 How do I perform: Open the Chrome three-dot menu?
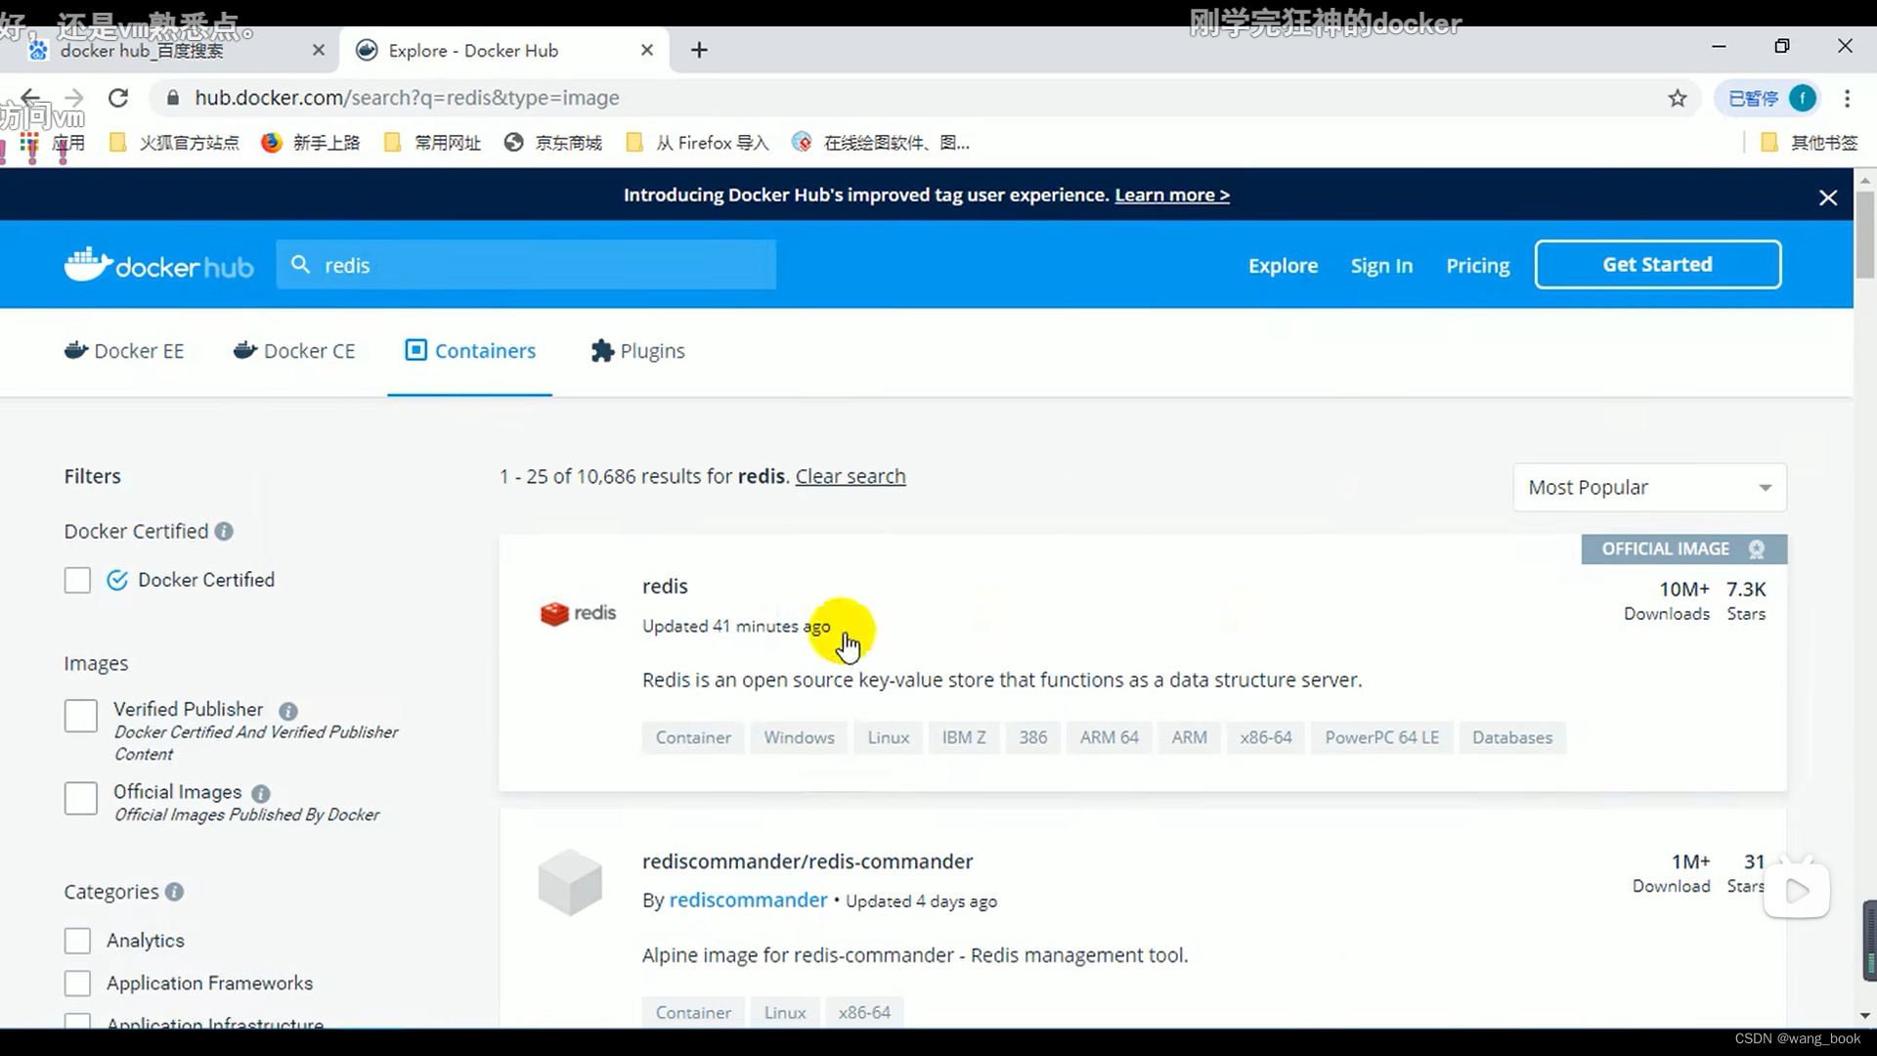1847,98
